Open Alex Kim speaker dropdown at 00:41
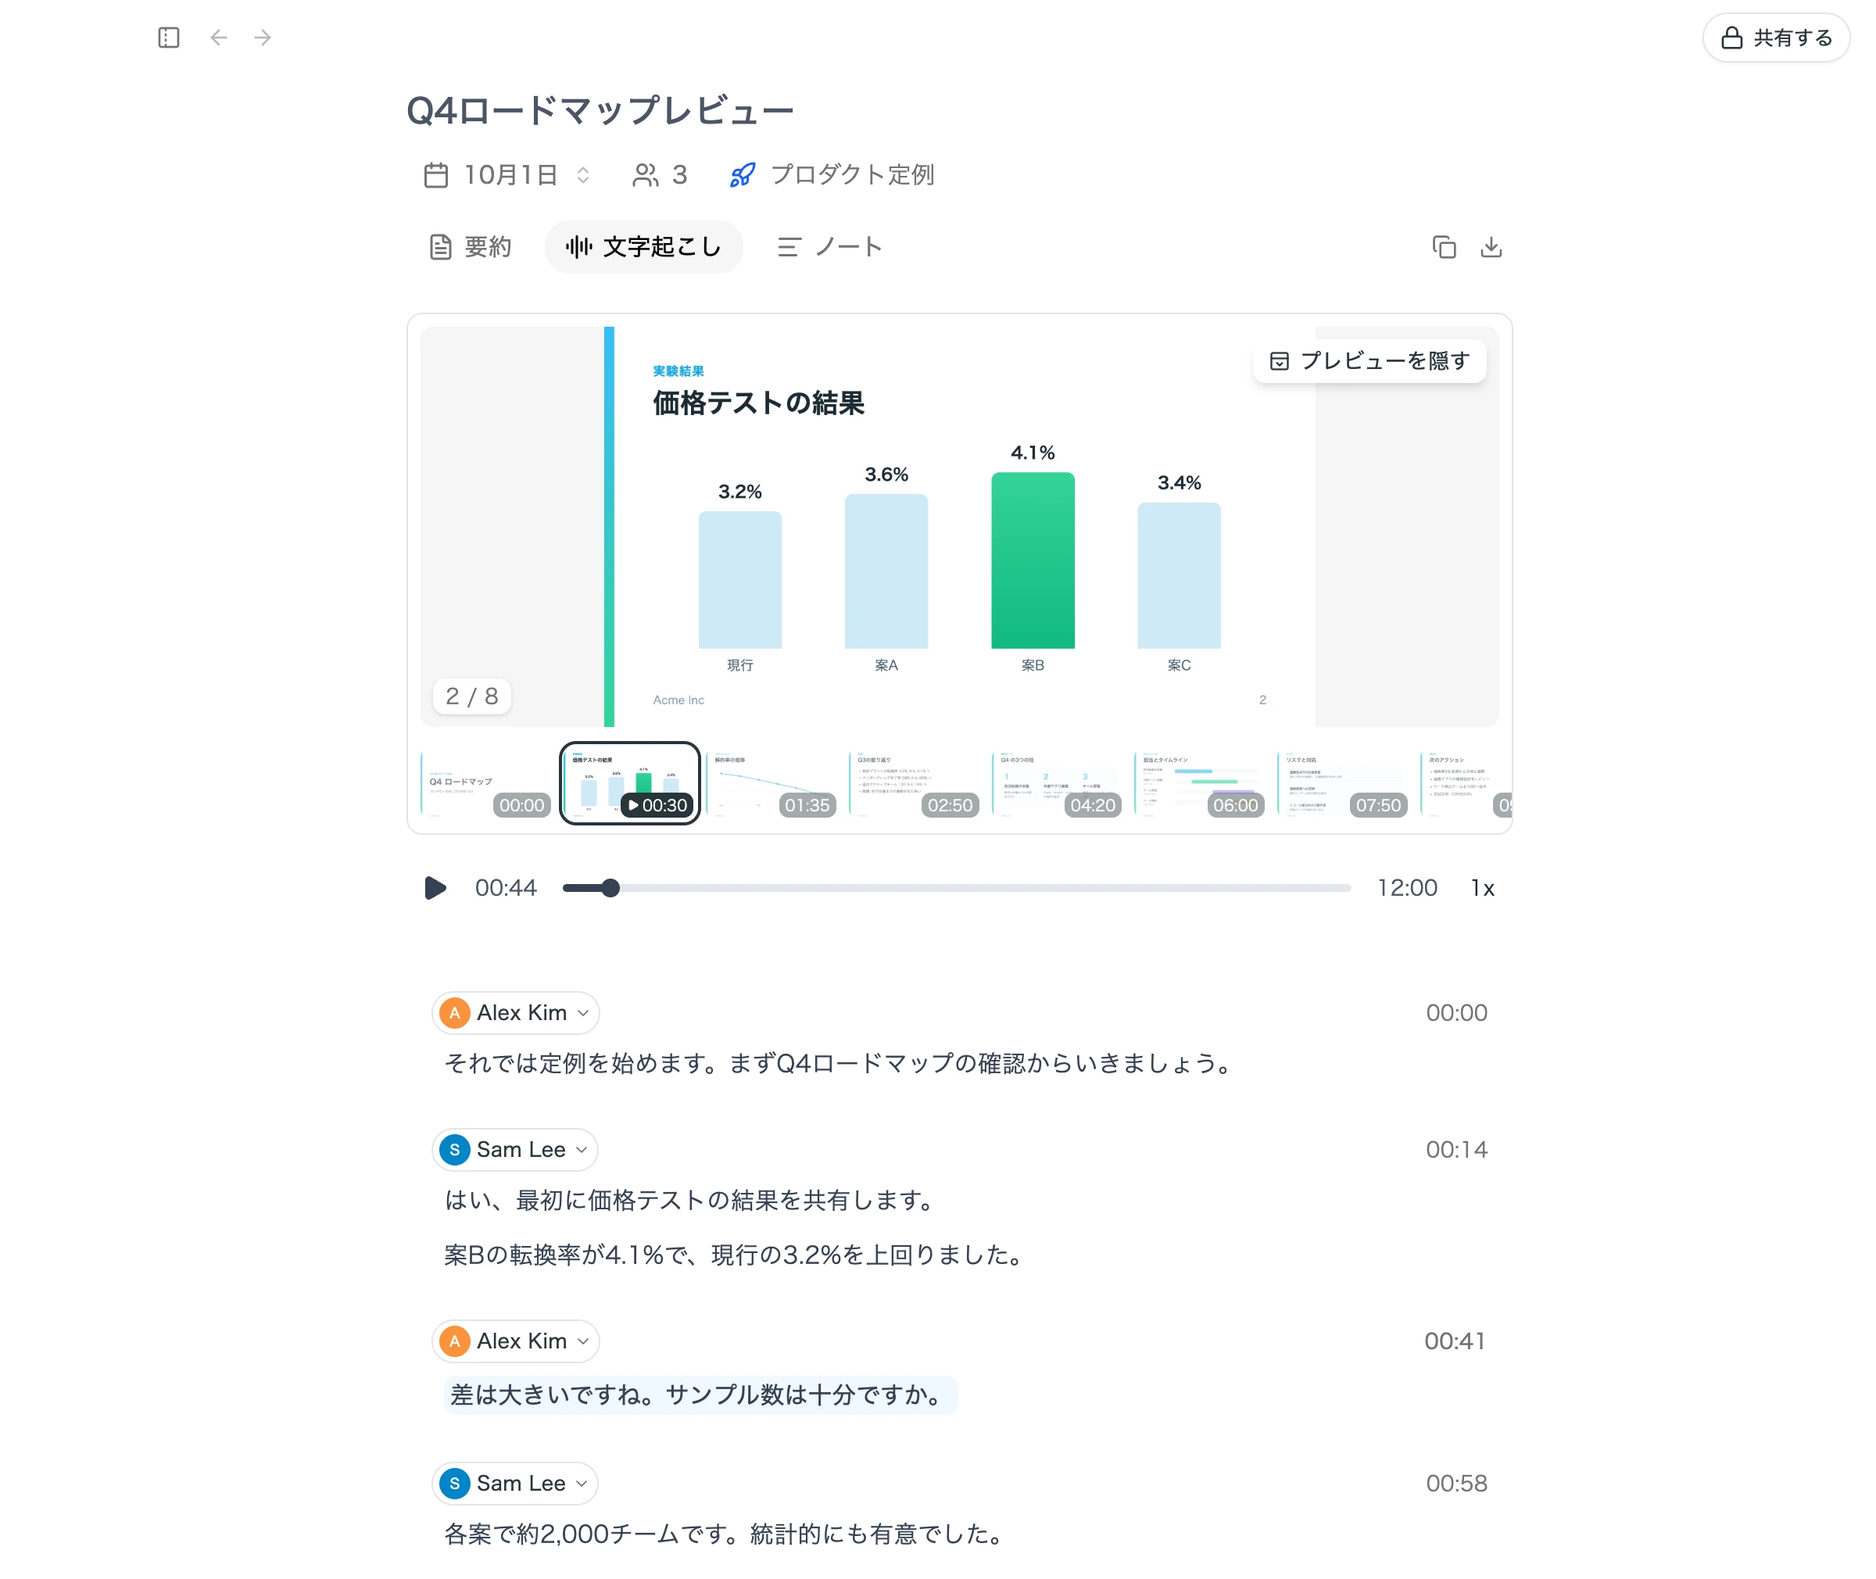This screenshot has width=1876, height=1579. point(516,1341)
